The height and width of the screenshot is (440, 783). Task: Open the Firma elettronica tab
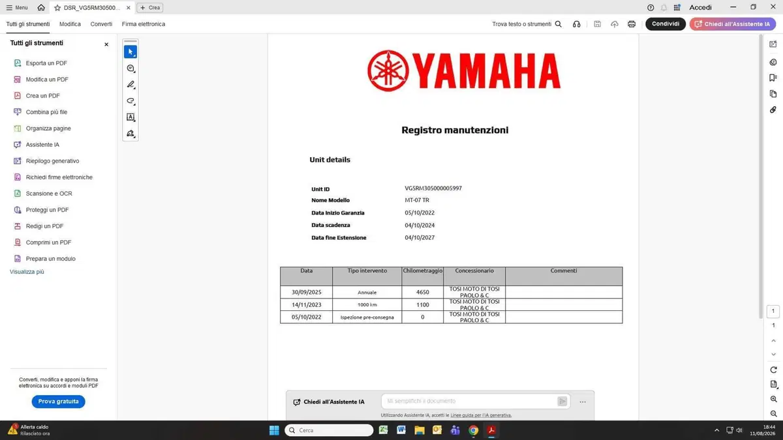click(144, 24)
